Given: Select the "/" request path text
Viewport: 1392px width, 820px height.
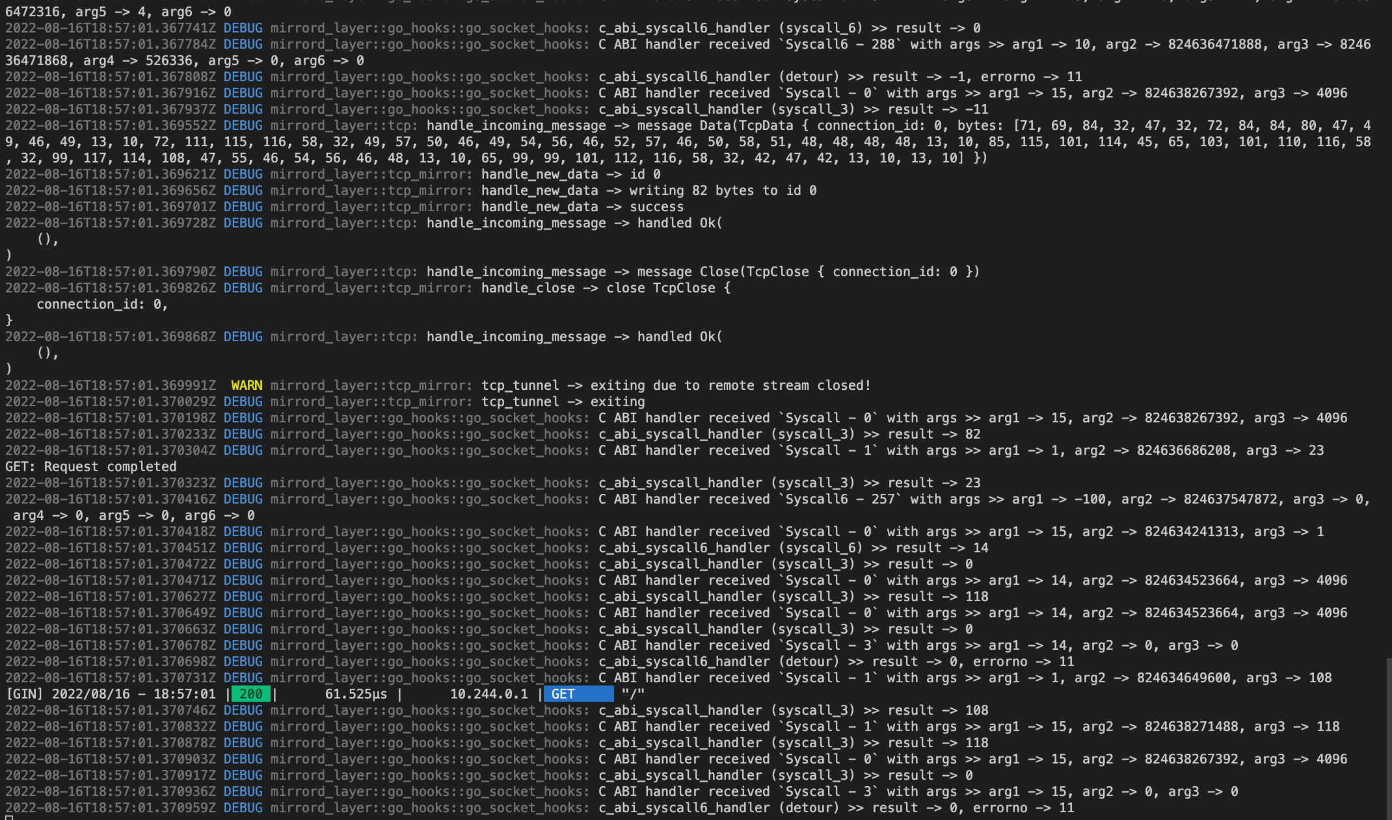Looking at the screenshot, I should pos(632,693).
